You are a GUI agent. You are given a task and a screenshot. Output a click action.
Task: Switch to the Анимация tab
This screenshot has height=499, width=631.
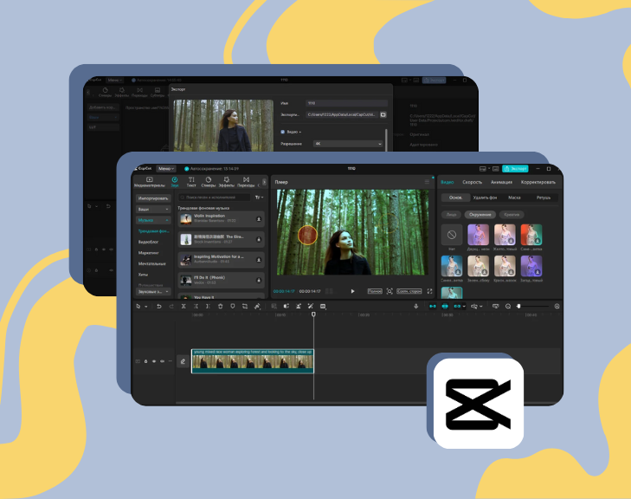coord(500,183)
